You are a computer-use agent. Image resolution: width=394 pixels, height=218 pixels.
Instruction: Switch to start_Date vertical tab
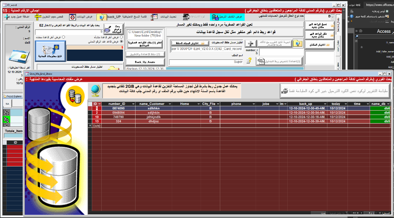[338, 46]
